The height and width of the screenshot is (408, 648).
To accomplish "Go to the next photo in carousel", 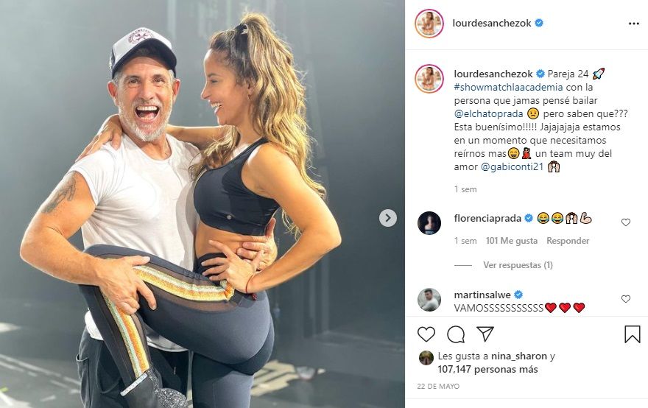I will (388, 218).
